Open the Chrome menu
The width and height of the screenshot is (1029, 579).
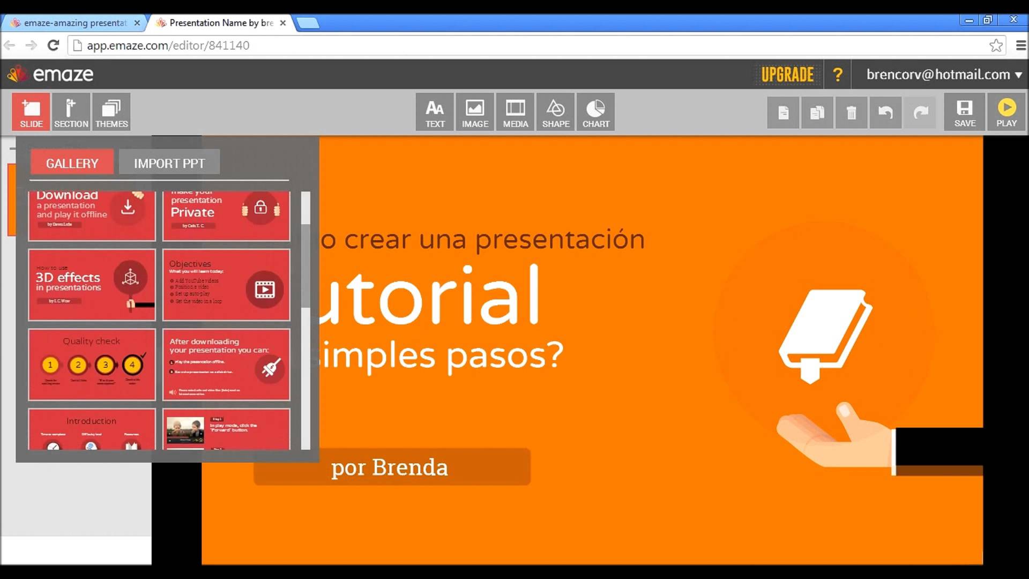pos(1020,46)
